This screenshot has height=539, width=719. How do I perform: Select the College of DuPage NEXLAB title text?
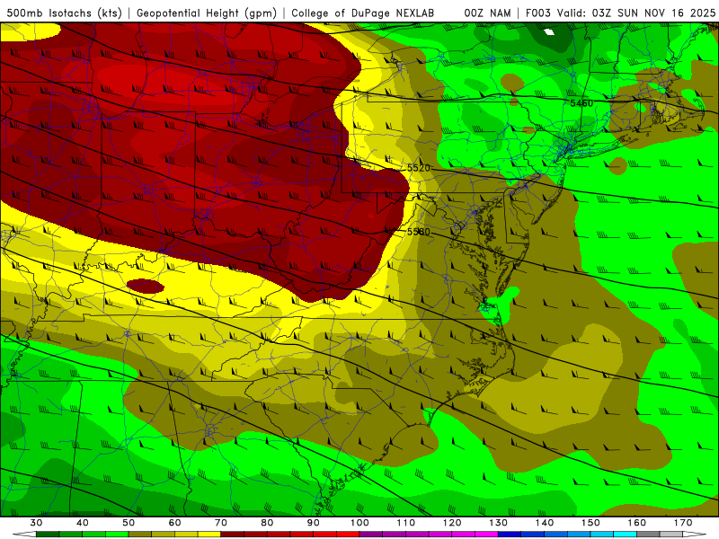coord(363,13)
